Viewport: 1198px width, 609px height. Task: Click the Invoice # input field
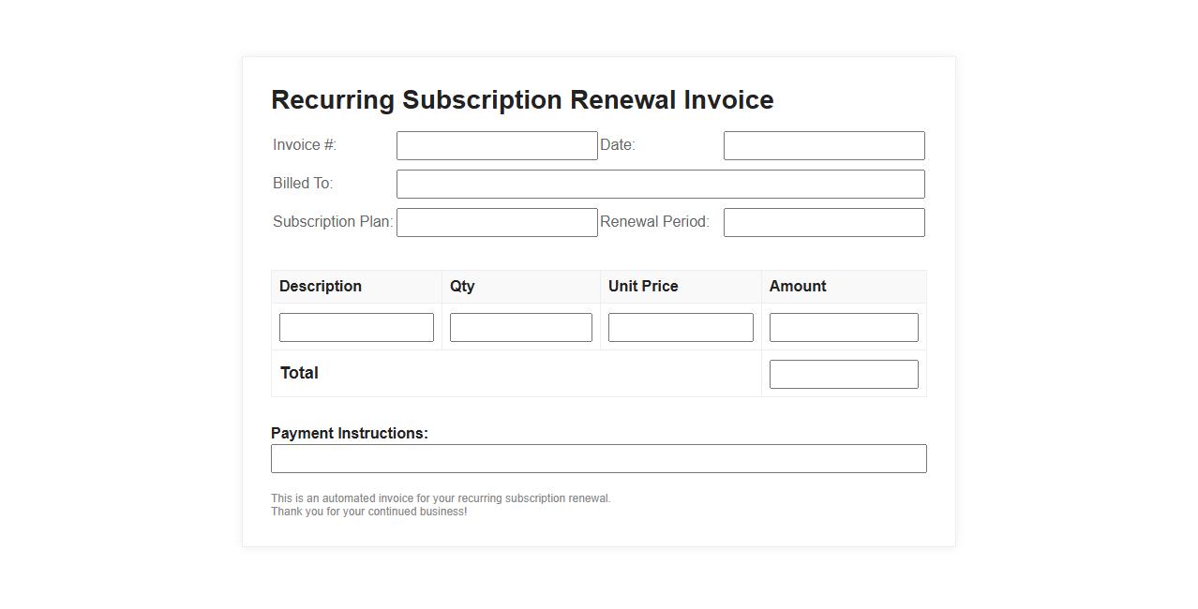pos(497,146)
